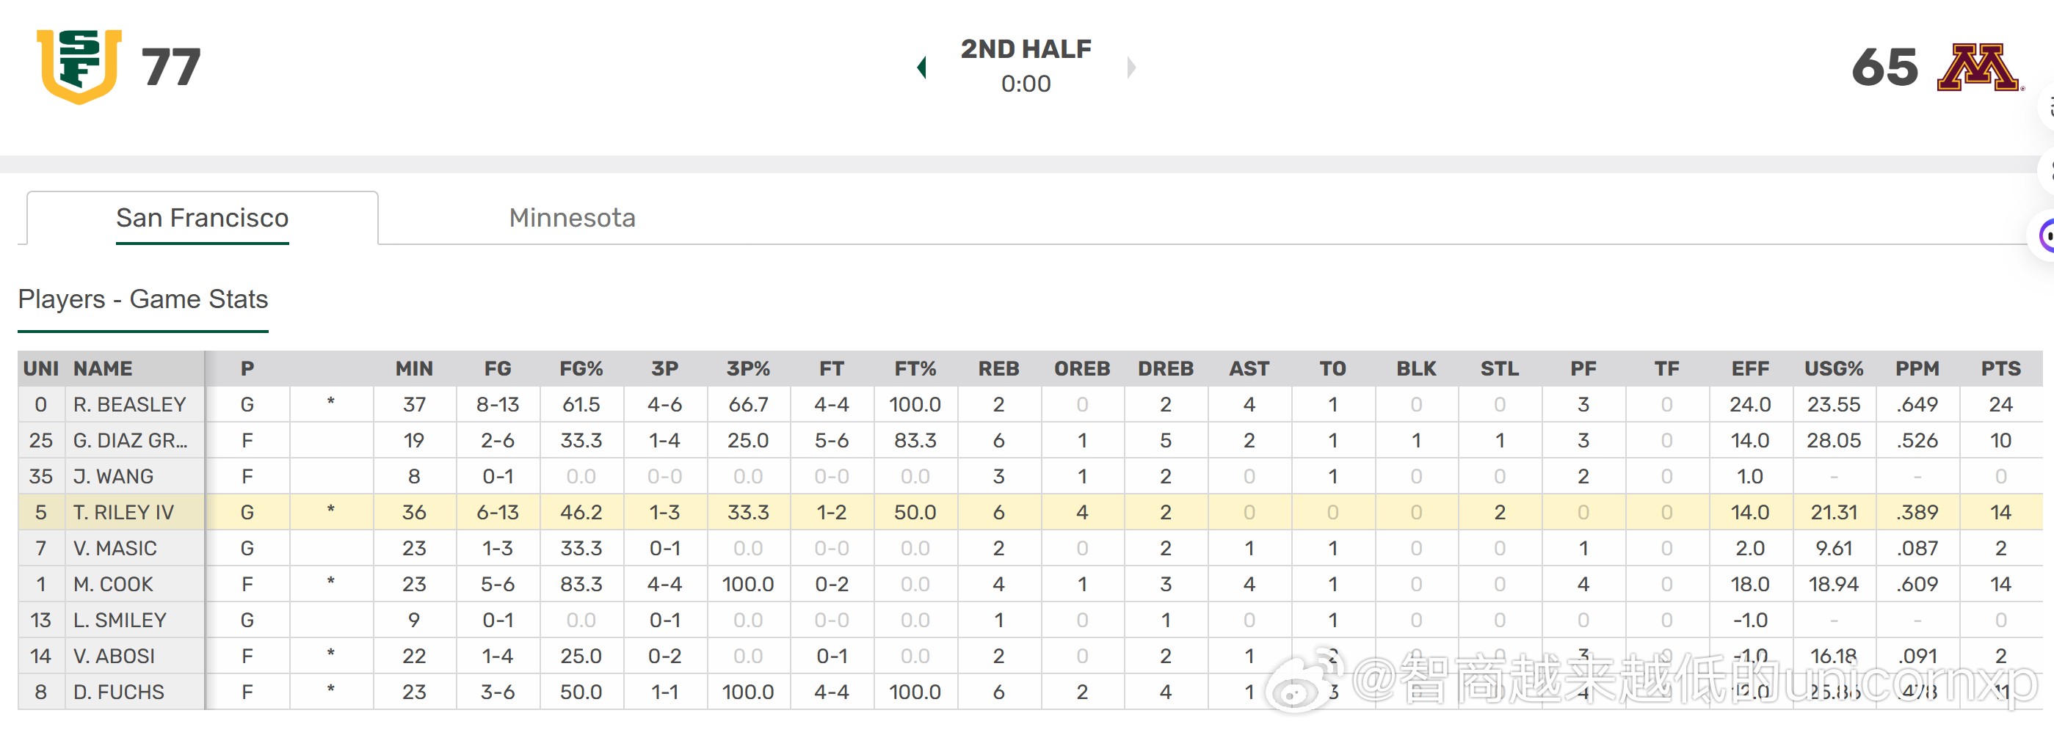Switch to the Minnesota tab
The image size is (2054, 735).
coord(572,218)
